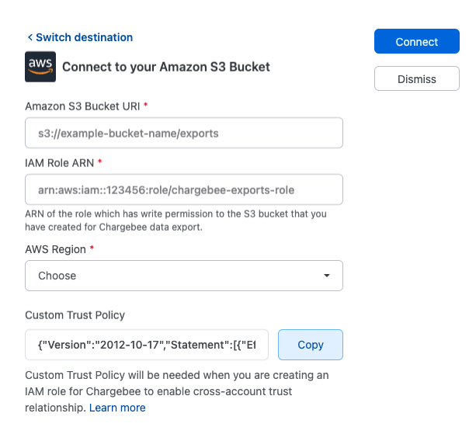Click the AWS Region dropdown arrow
Image resolution: width=476 pixels, height=441 pixels.
coord(327,276)
